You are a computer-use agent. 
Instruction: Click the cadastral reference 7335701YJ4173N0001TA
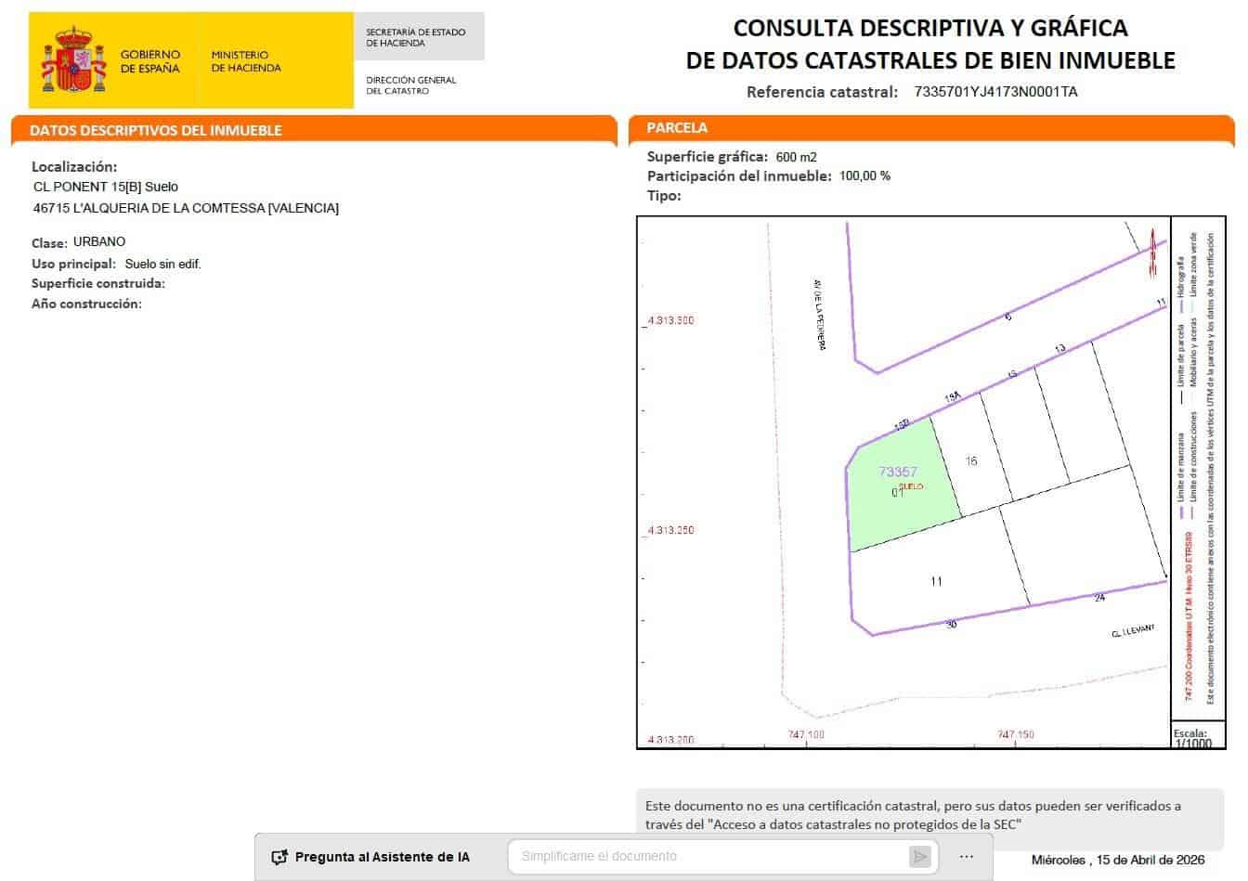(995, 92)
